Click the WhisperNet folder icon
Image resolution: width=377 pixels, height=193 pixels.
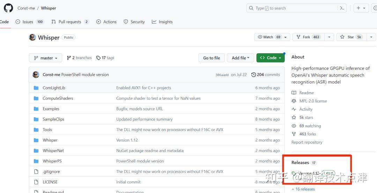[x=36, y=151]
